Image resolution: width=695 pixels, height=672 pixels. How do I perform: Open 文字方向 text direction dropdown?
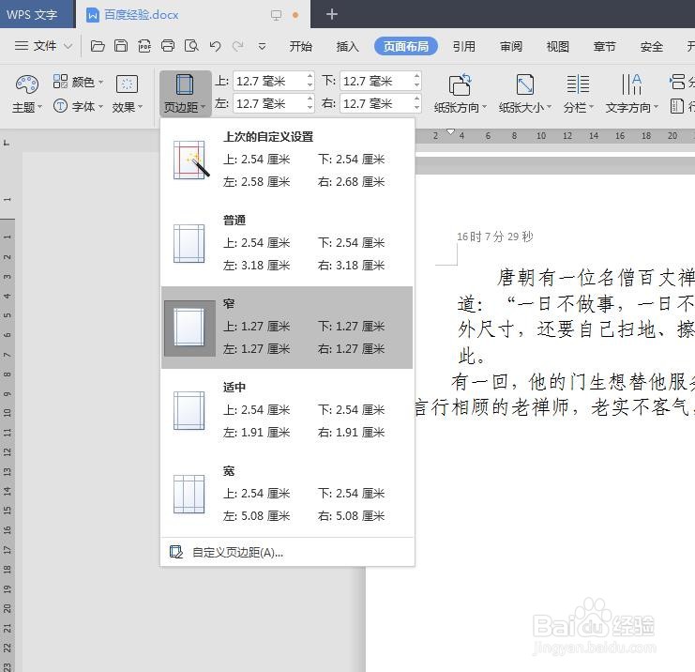click(632, 107)
